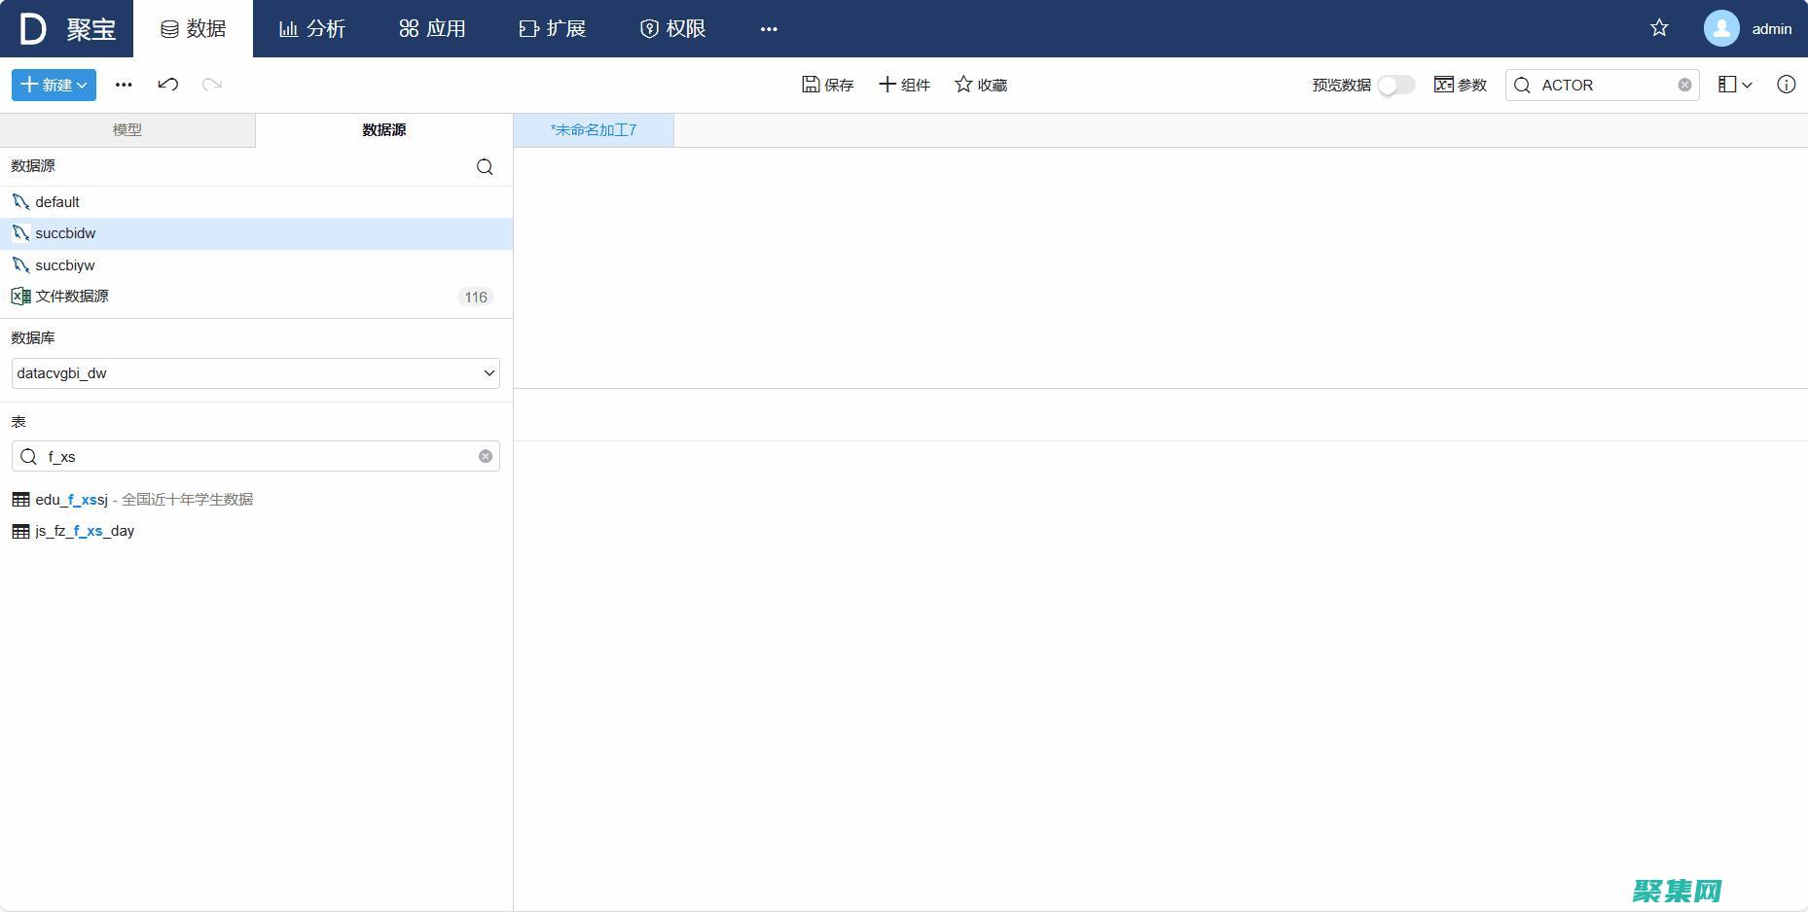
Task: Clear the f_xs table search field
Action: (x=485, y=455)
